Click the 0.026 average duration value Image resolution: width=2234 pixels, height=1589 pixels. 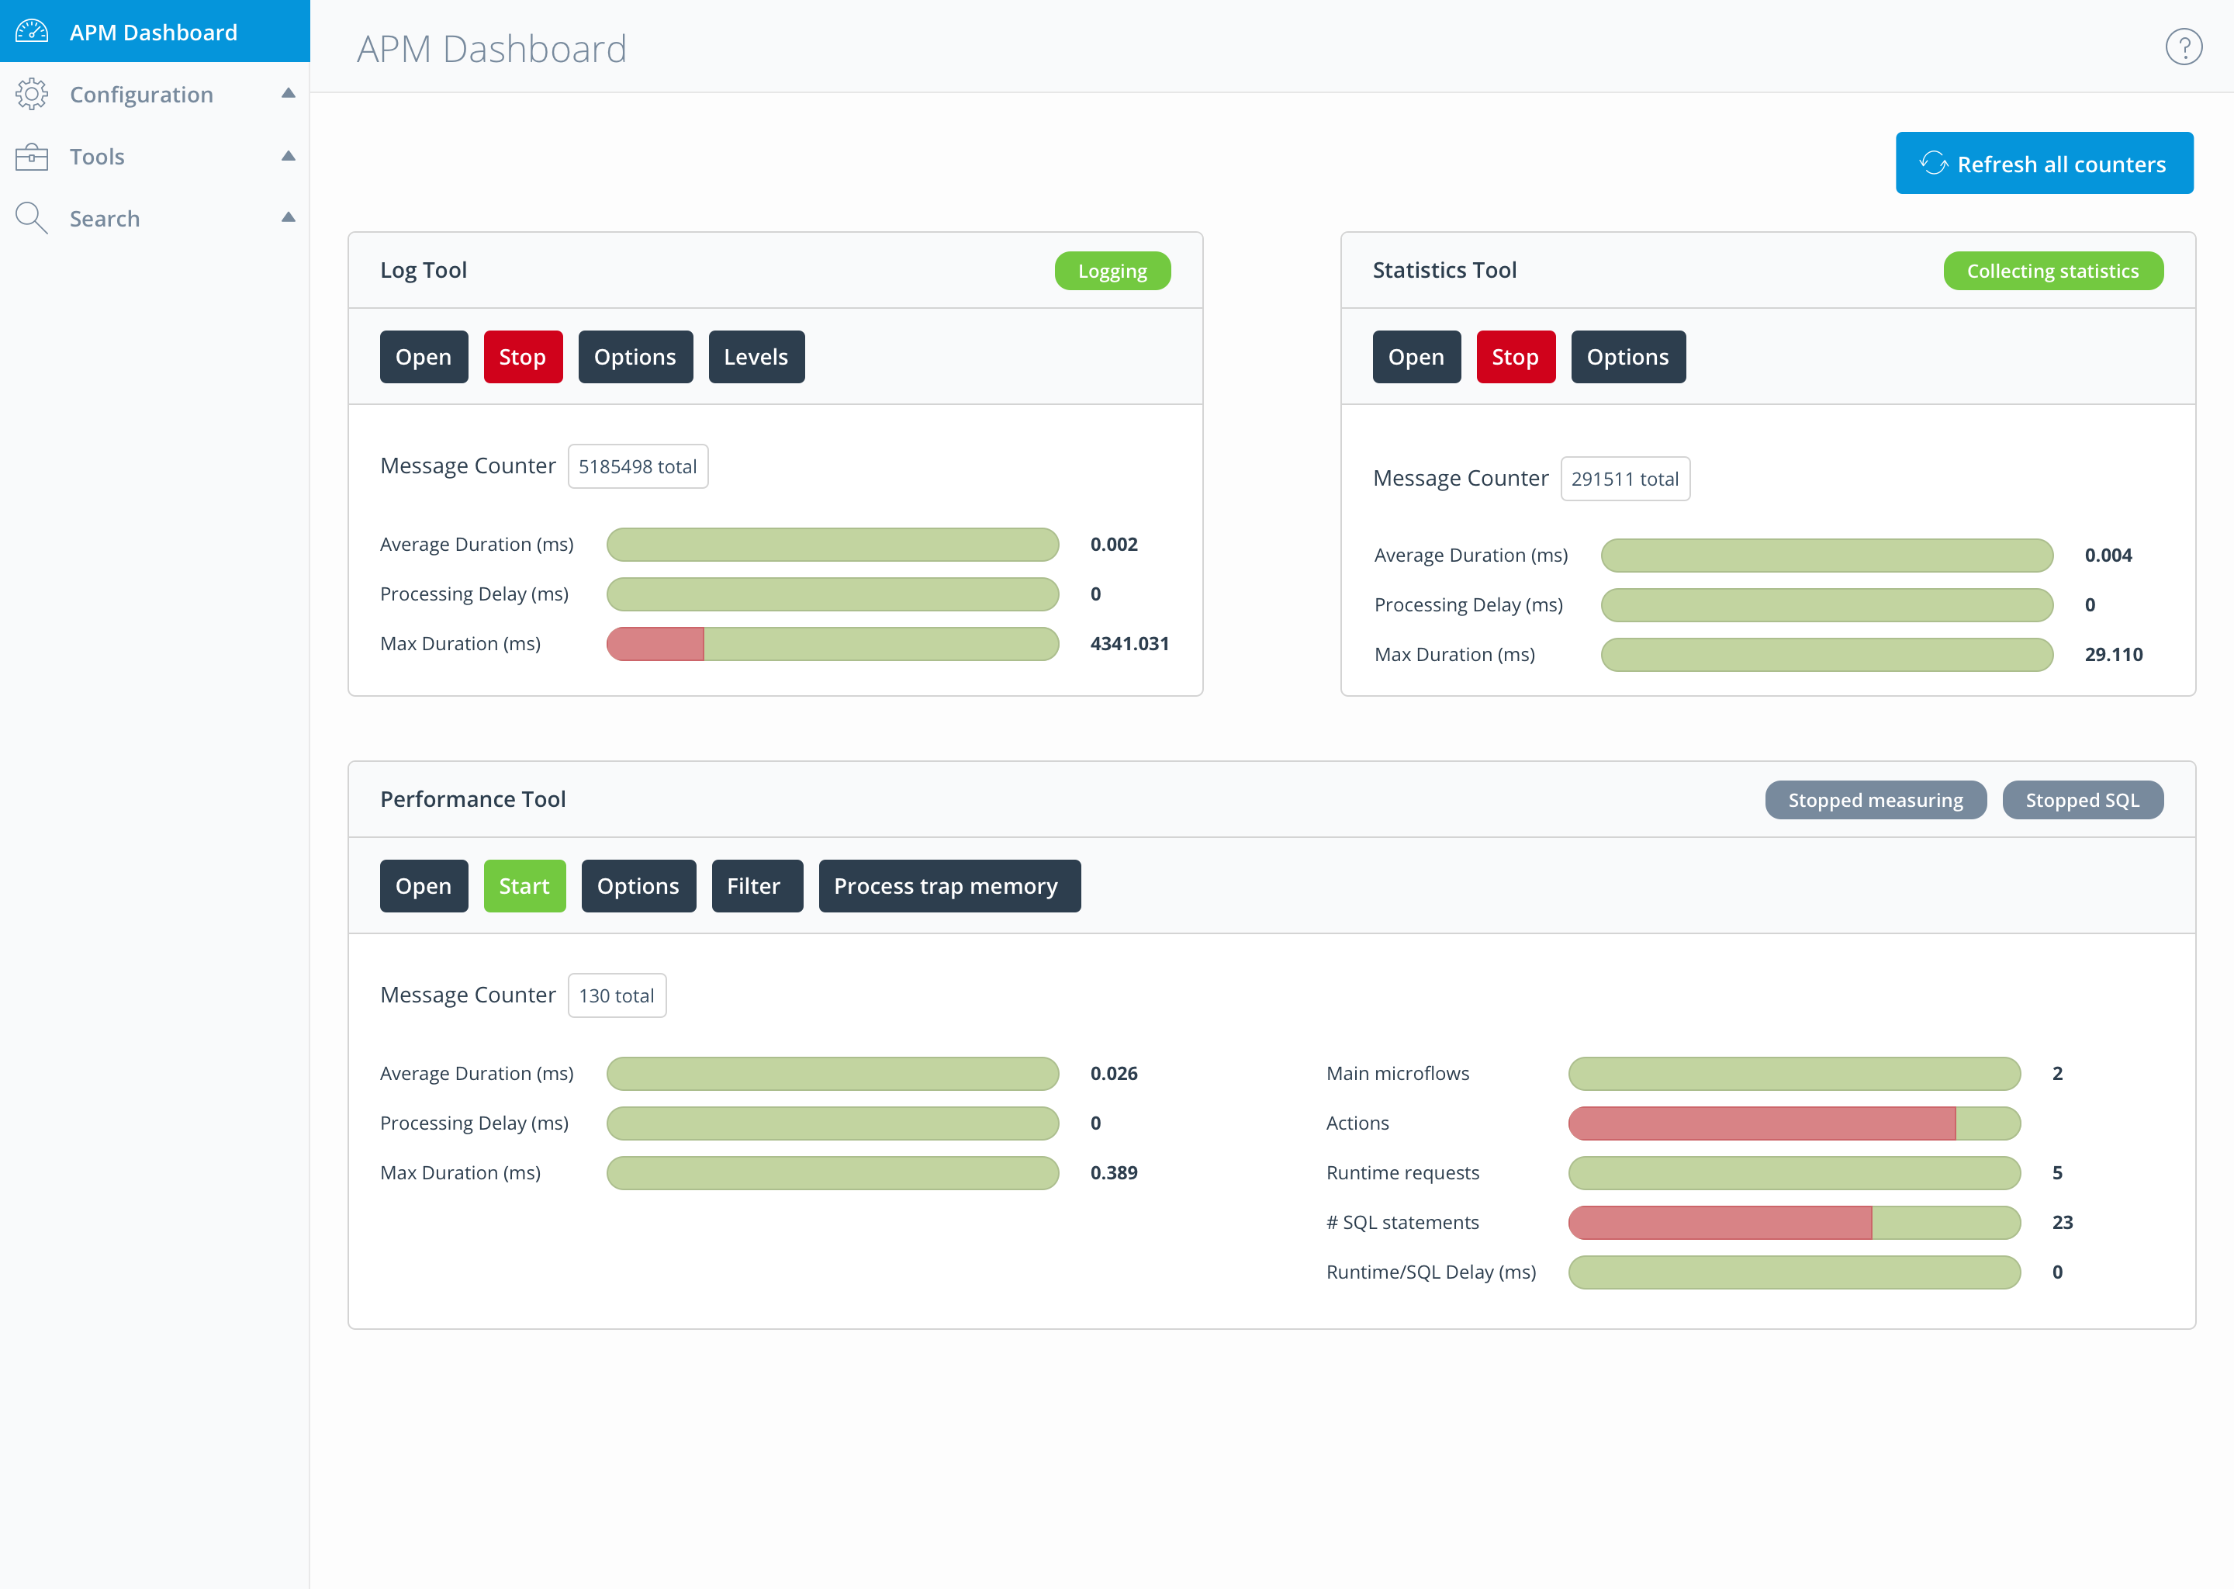1114,1075
